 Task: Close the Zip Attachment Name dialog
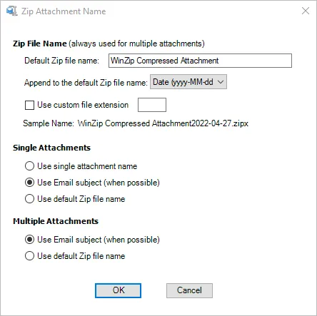click(x=306, y=11)
